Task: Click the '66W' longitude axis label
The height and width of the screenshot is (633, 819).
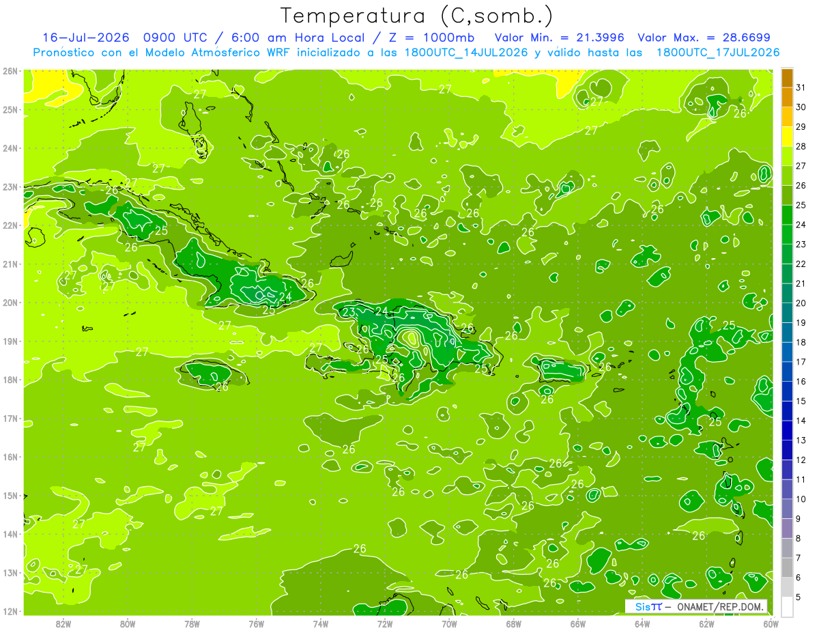Action: point(578,623)
